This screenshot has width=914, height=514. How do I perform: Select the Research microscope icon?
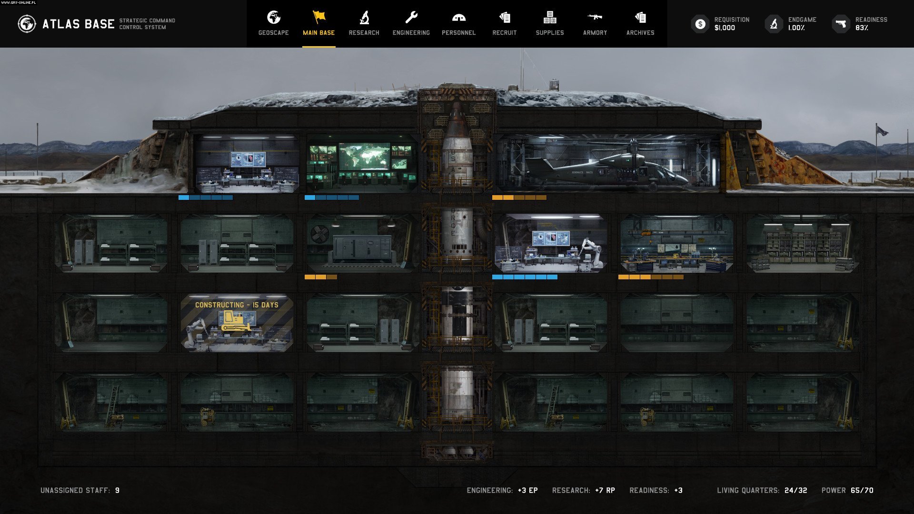point(364,18)
